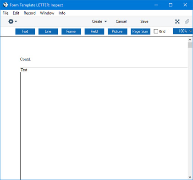Image resolution: width=193 pixels, height=180 pixels.
Task: Click the vertical scrollbar thumb
Action: pos(190,45)
